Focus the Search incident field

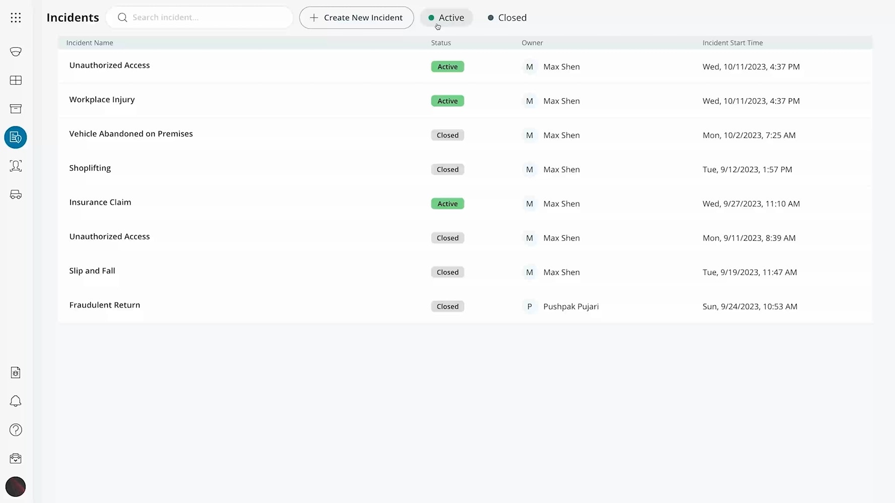(200, 18)
